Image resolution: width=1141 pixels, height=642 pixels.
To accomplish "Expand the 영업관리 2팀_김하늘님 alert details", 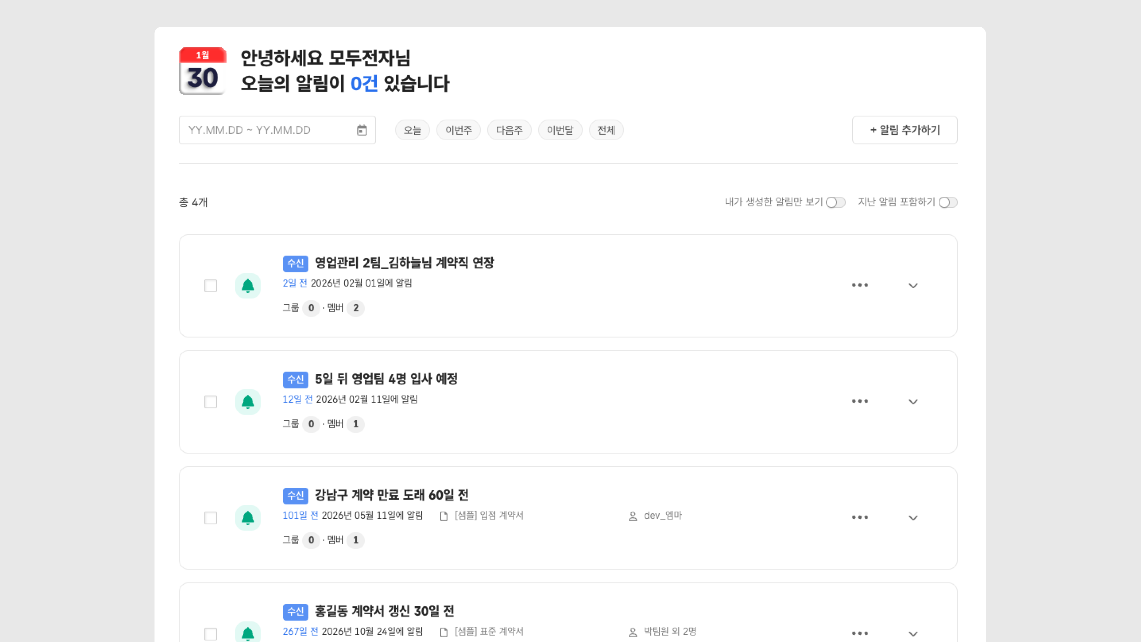I will coord(913,286).
